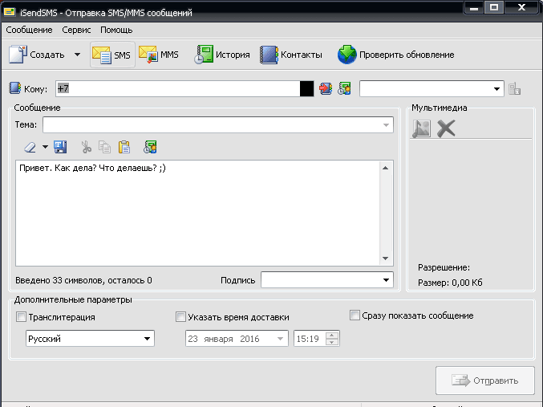Image resolution: width=543 pixels, height=407 pixels.
Task: Click the message scrollbar down arrow
Action: (x=386, y=258)
